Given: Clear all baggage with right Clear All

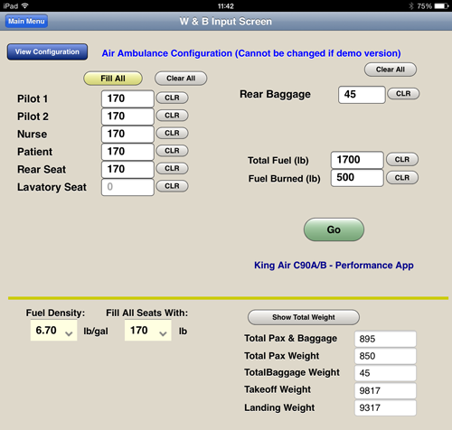Looking at the screenshot, I should [391, 70].
